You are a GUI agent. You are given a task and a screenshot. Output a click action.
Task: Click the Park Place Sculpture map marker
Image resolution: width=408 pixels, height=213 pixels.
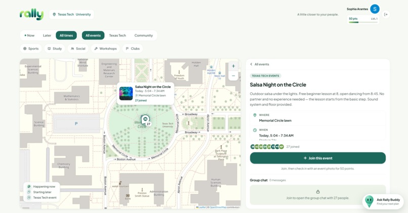tap(221, 147)
